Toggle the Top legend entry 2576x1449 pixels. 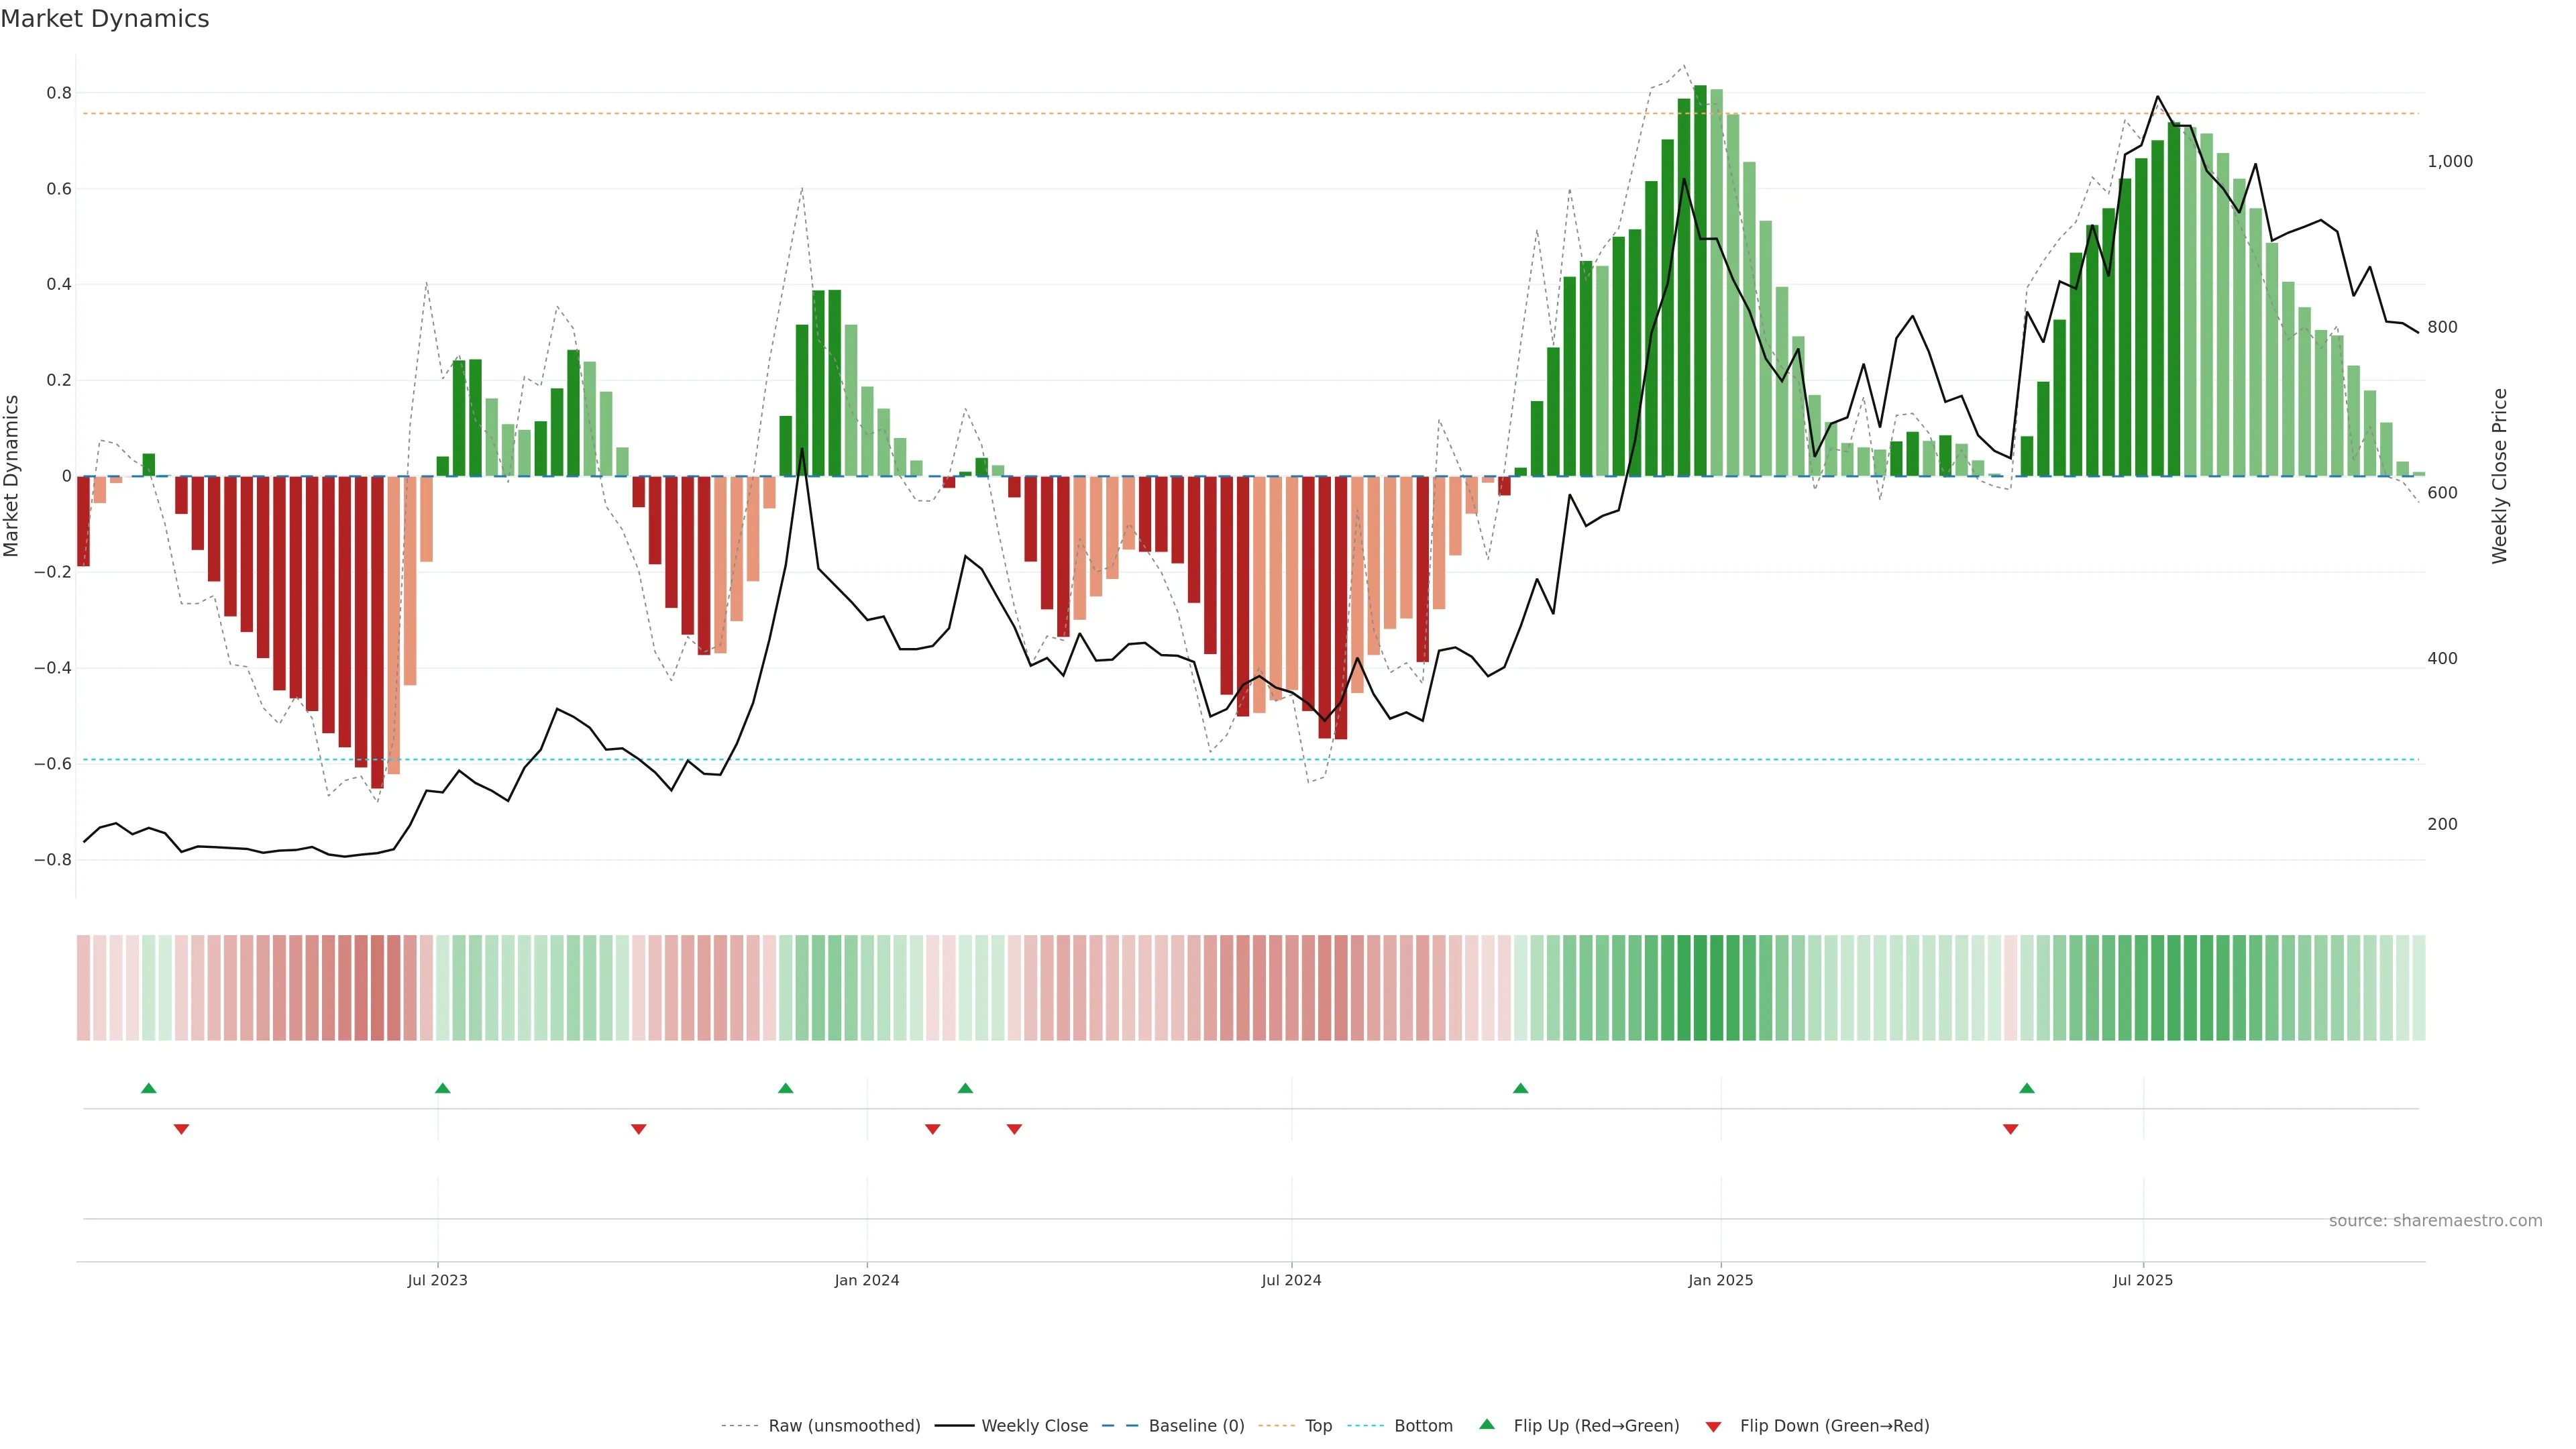pyautogui.click(x=1318, y=1426)
